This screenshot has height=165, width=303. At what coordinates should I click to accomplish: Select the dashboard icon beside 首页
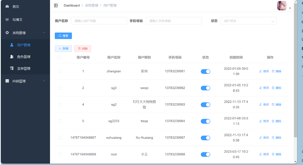tap(7, 6)
